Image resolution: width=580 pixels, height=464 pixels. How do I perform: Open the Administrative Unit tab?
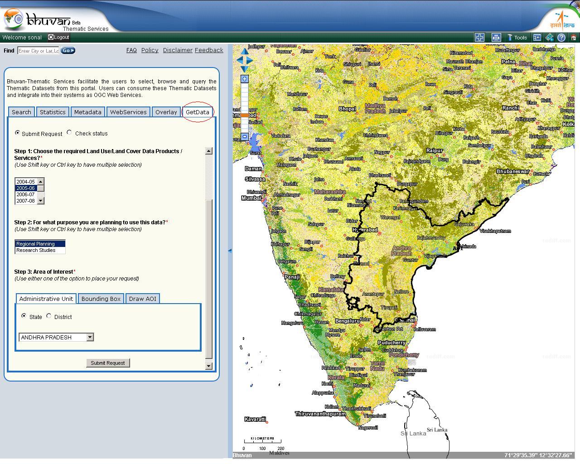[x=46, y=299]
